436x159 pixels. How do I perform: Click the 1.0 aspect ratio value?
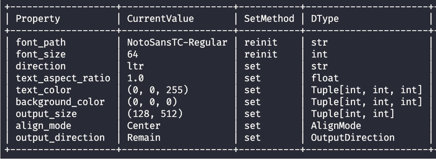tap(135, 78)
